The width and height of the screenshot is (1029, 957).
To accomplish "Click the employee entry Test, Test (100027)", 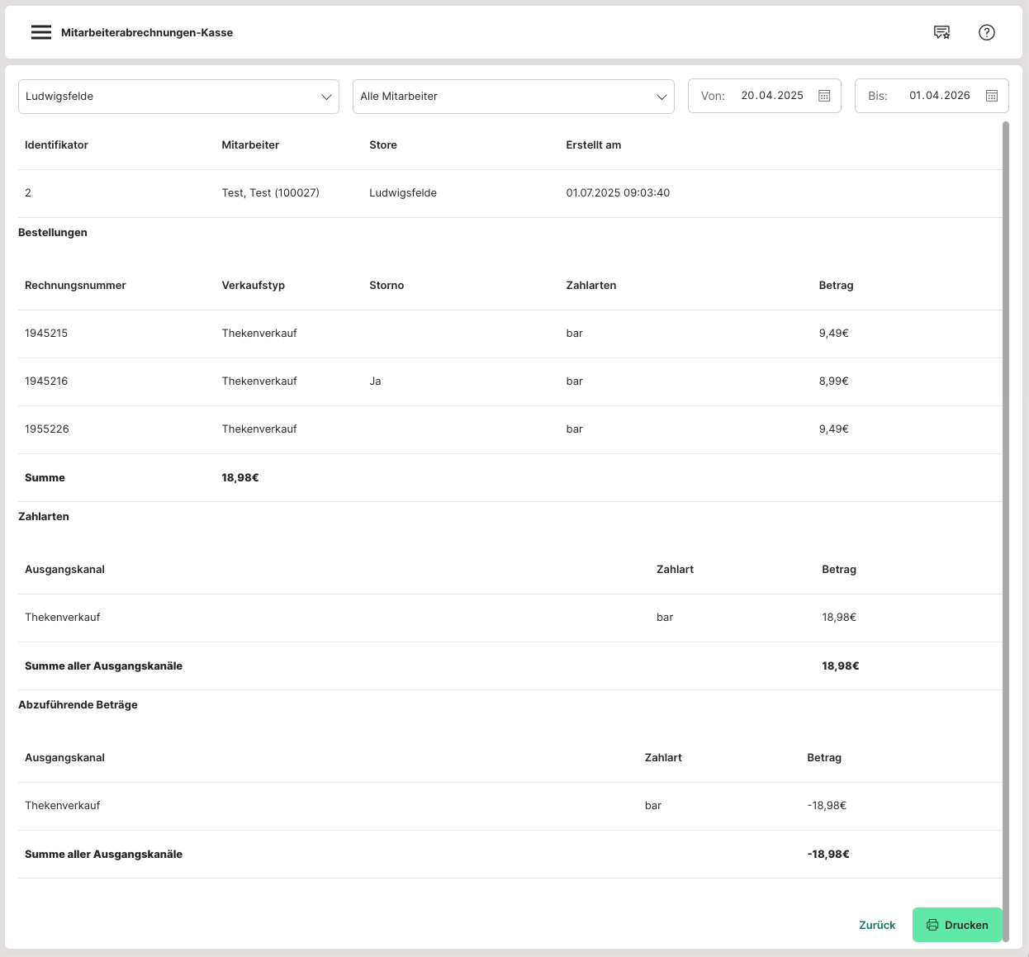I will point(270,193).
